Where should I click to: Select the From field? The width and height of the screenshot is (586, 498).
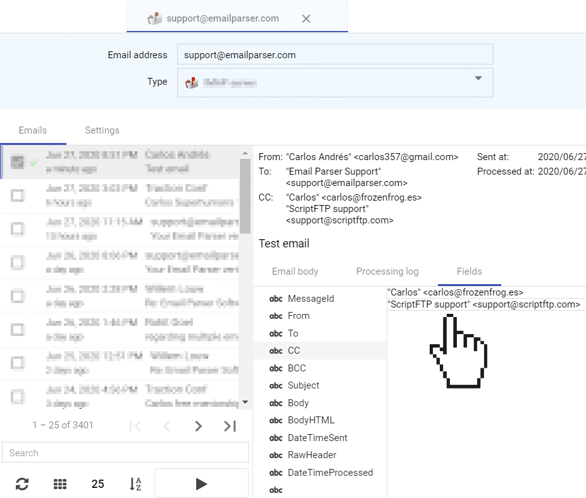pyautogui.click(x=320, y=316)
